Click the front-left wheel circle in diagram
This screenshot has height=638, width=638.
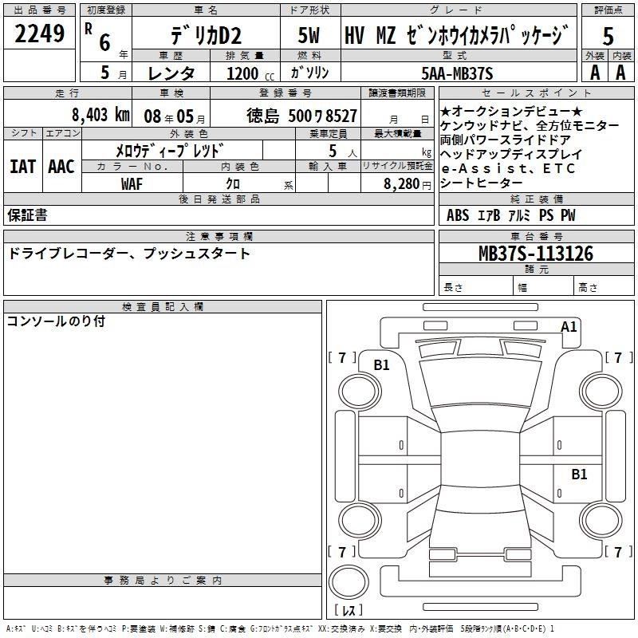[x=360, y=392]
